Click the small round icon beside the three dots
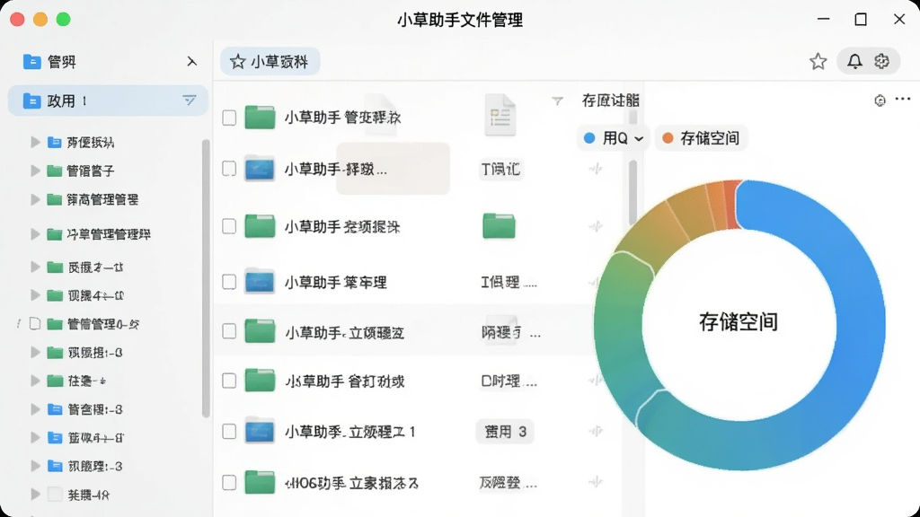The image size is (920, 517). (x=880, y=101)
